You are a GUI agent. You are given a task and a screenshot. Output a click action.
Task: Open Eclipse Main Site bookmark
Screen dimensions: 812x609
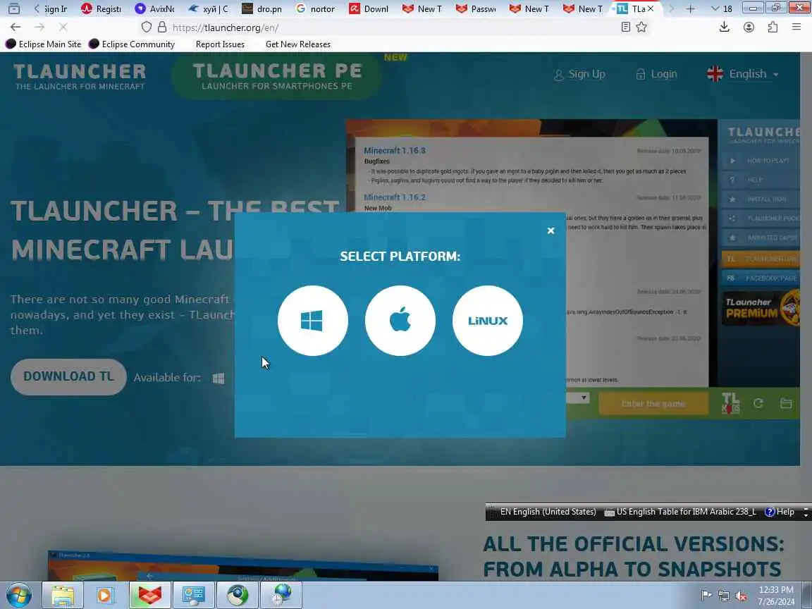point(44,44)
